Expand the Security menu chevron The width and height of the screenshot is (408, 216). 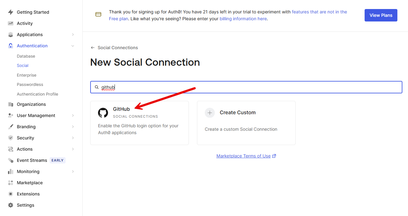(x=73, y=138)
